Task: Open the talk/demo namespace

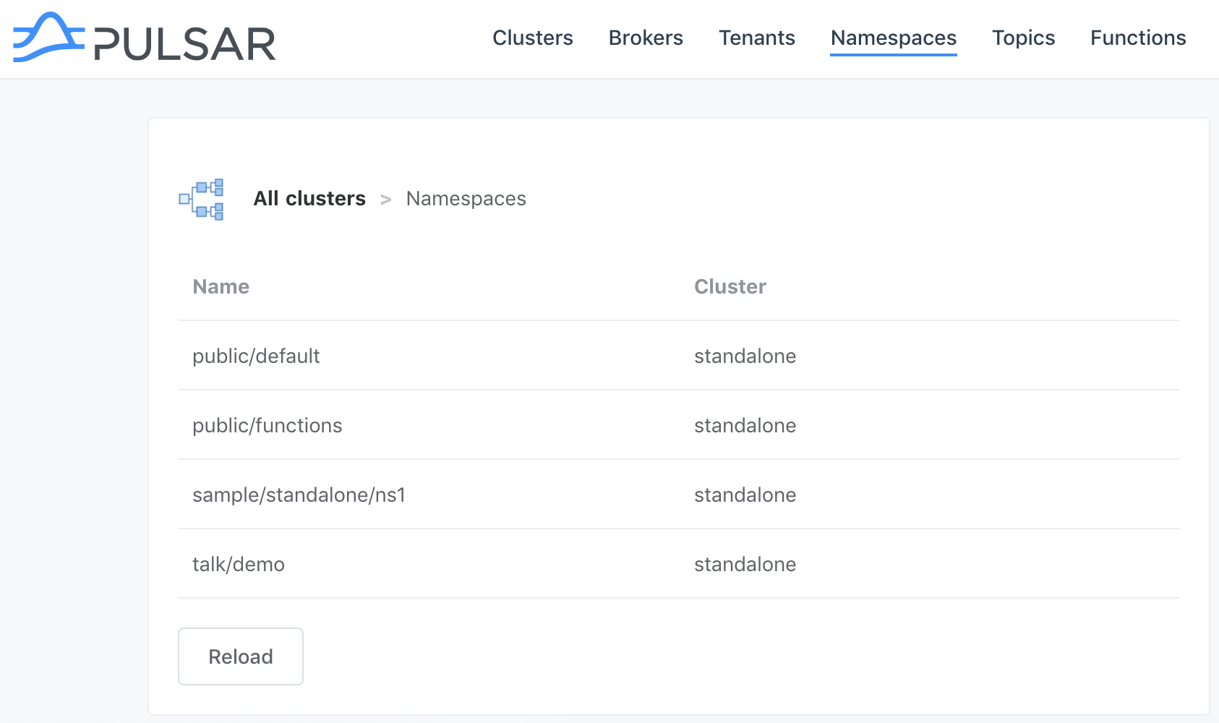Action: point(239,564)
